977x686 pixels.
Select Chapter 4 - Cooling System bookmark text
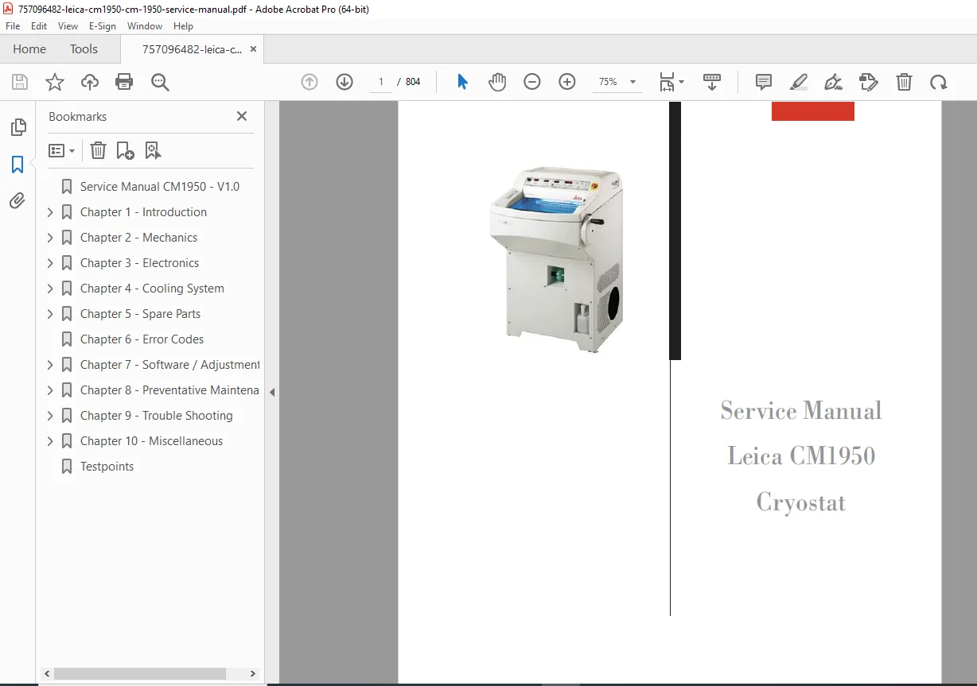[x=152, y=289]
